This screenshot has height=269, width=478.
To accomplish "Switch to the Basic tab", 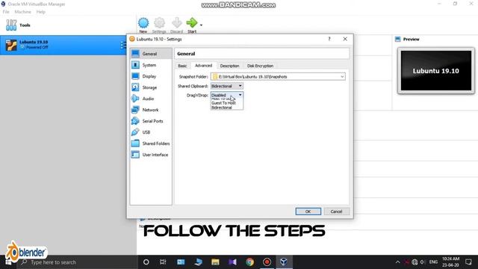I will [182, 66].
